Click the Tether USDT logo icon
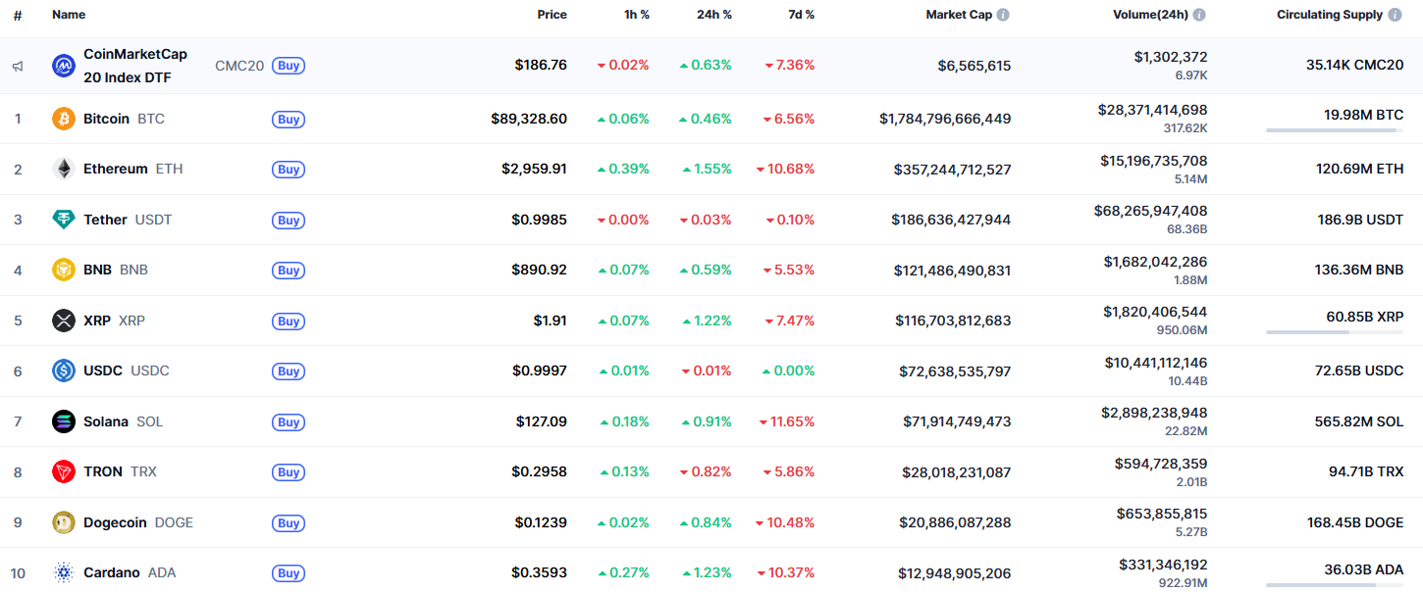 [63, 219]
